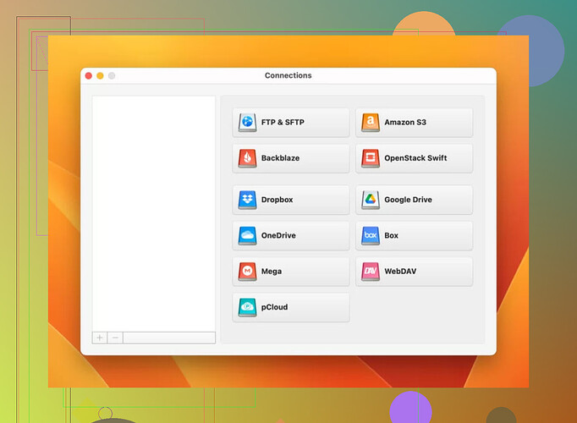Click the Mega drive icon
Viewport: 577px width, 423px height.
(247, 272)
